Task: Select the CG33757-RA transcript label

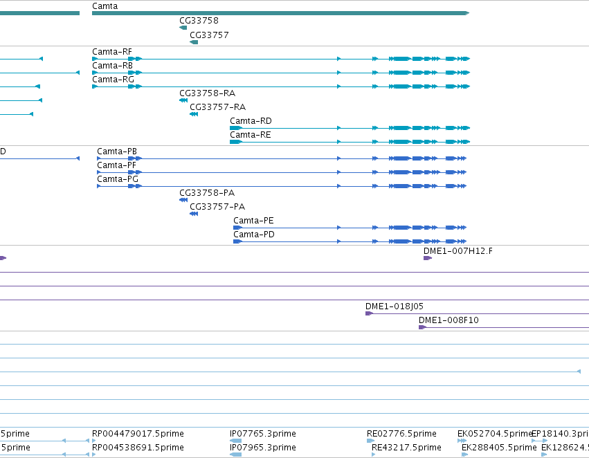Action: pyautogui.click(x=217, y=107)
